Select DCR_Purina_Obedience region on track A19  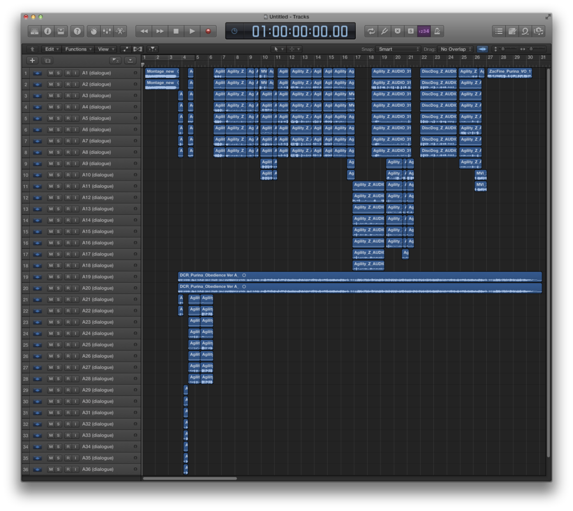[x=360, y=277]
